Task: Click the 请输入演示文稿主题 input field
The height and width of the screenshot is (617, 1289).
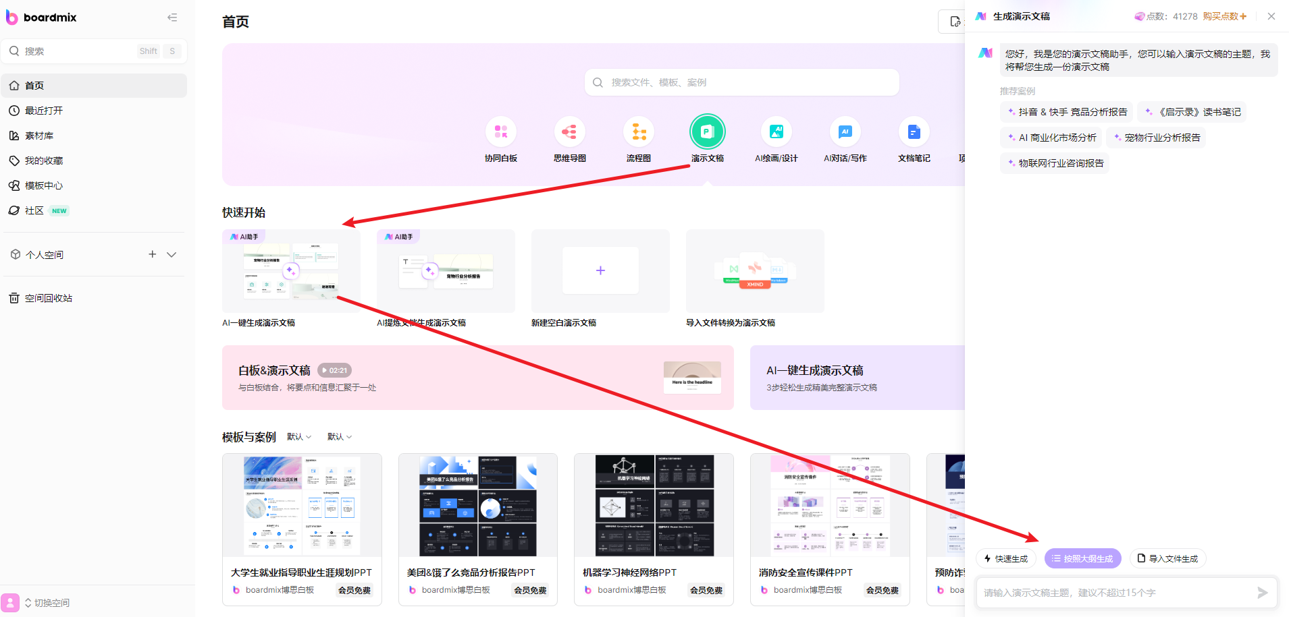Action: tap(1114, 592)
